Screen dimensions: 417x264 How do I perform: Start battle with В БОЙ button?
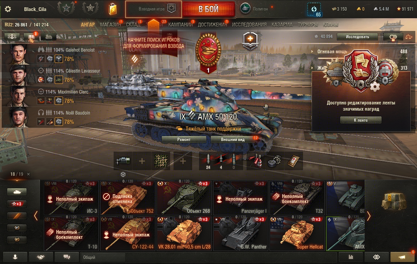(208, 9)
